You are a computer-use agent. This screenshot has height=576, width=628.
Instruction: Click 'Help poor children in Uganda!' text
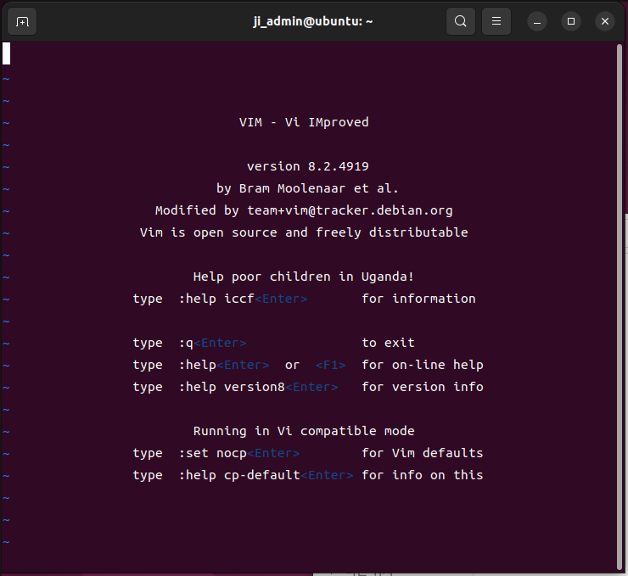click(x=304, y=277)
